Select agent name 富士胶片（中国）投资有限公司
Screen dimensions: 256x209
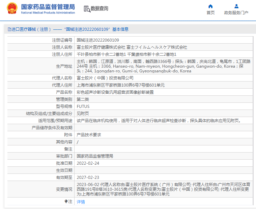click(105, 78)
